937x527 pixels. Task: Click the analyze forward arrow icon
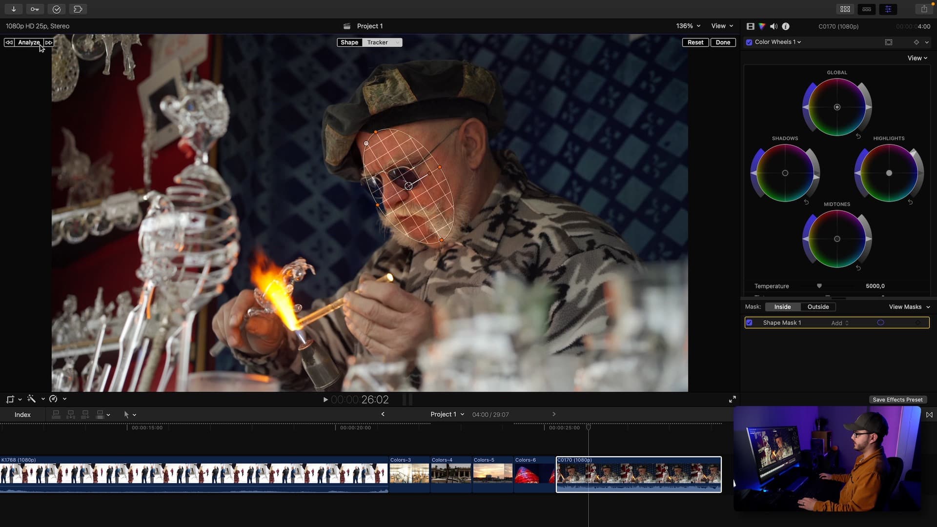coord(48,42)
